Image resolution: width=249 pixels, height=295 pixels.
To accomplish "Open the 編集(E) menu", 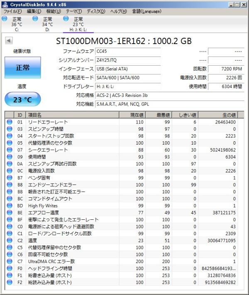I will pos(34,11).
